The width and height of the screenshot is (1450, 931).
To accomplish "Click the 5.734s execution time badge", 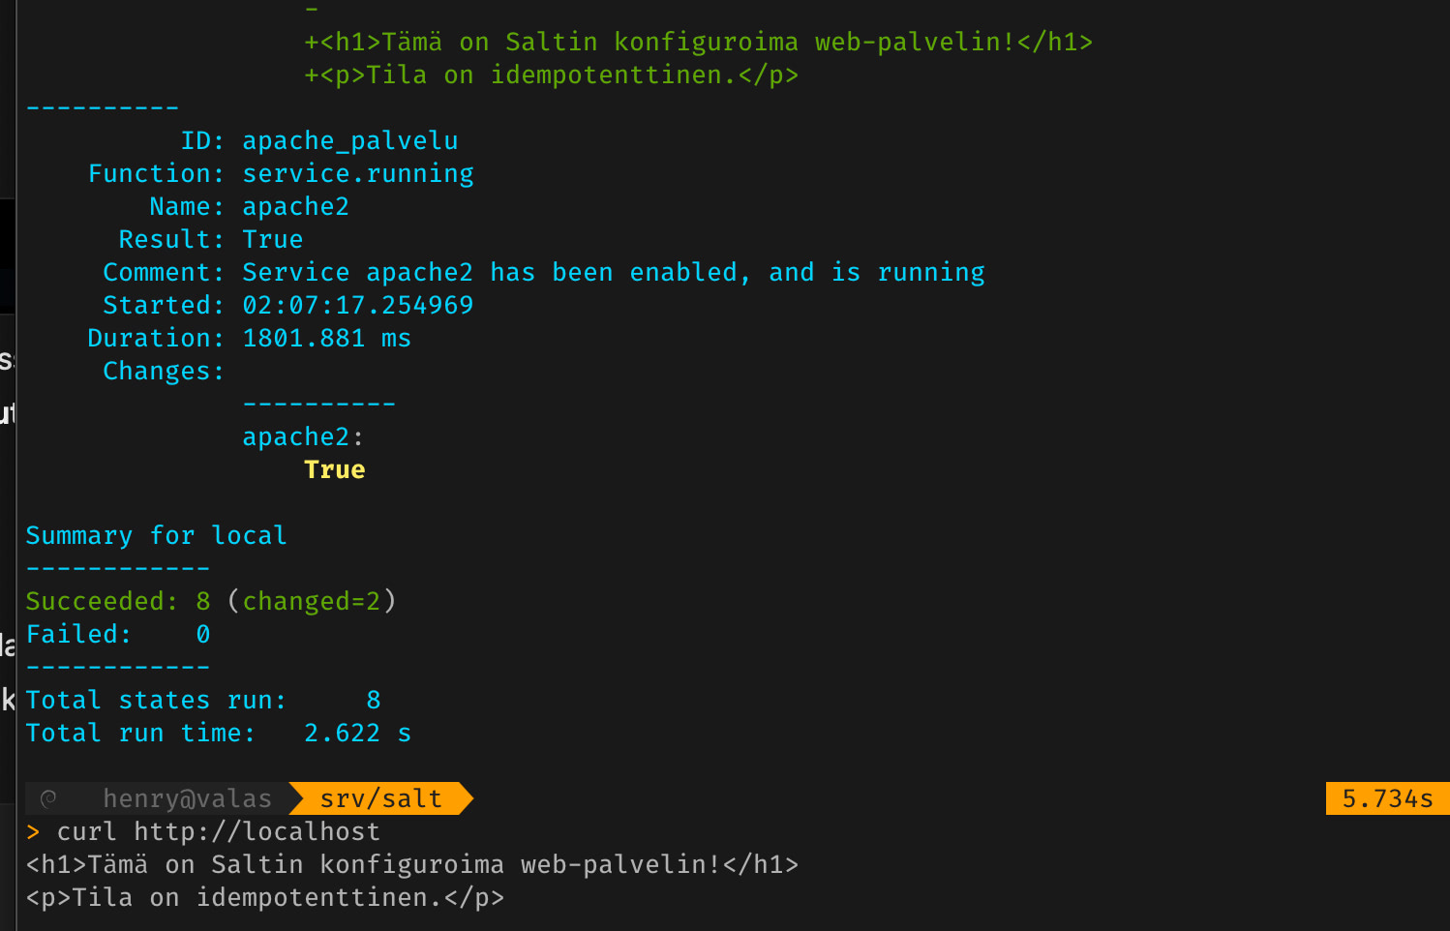I will [1386, 798].
